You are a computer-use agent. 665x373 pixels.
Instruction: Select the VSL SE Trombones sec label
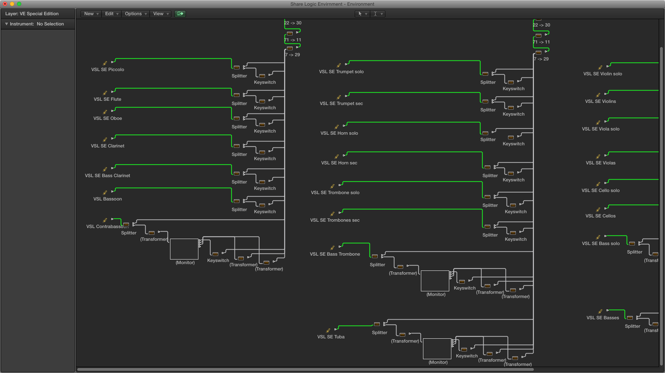(335, 220)
